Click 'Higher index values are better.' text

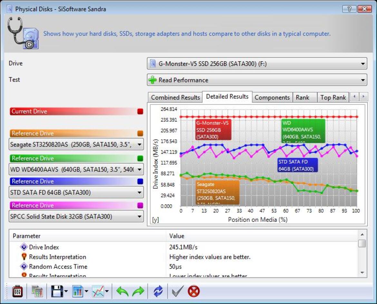pos(210,257)
